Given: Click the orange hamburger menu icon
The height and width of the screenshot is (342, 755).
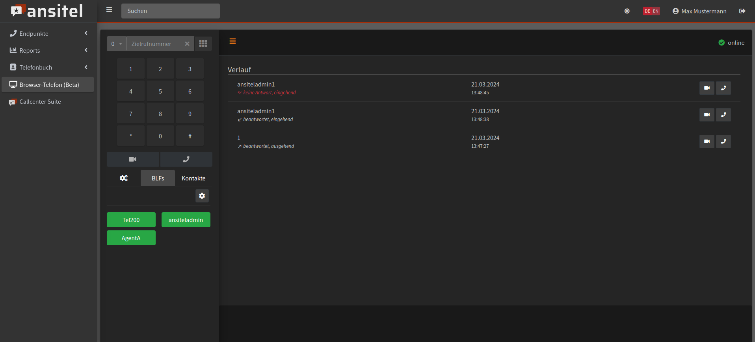Looking at the screenshot, I should [232, 41].
